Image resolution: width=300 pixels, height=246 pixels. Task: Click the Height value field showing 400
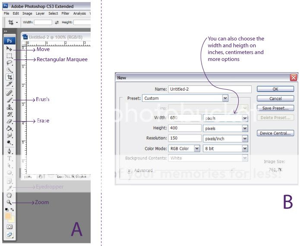185,128
